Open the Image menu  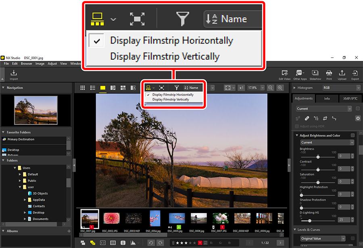[x=40, y=64]
